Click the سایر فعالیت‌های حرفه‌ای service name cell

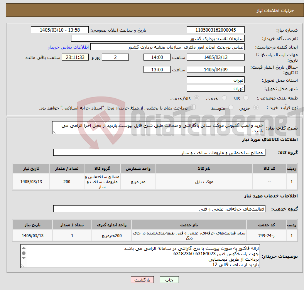coord(189,236)
